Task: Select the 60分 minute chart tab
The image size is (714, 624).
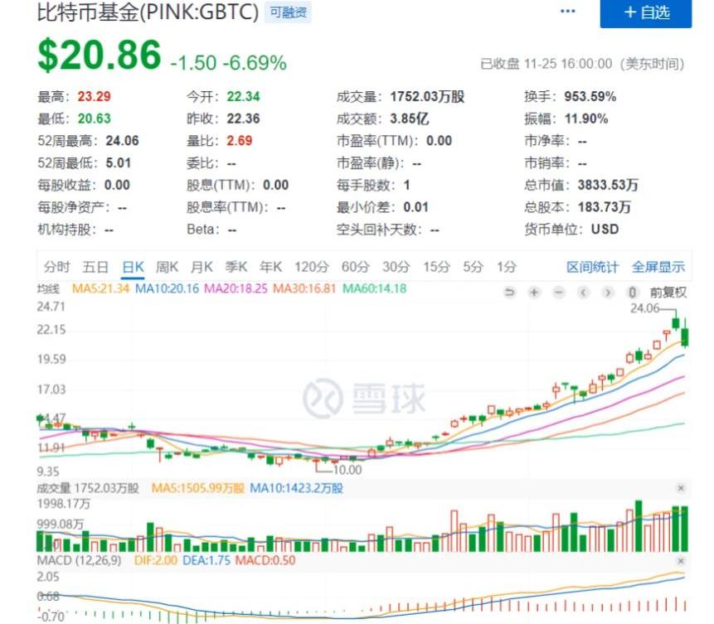Action: click(x=355, y=267)
